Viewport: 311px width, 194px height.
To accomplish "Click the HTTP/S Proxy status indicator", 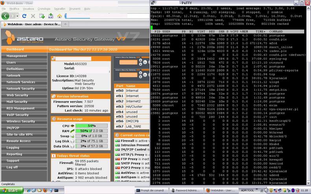I will (118, 155).
